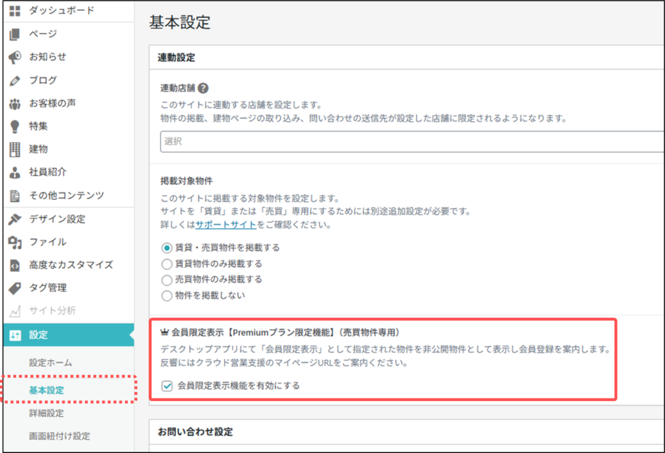Click the 社員紹介 person icon
The width and height of the screenshot is (665, 453).
(x=15, y=173)
